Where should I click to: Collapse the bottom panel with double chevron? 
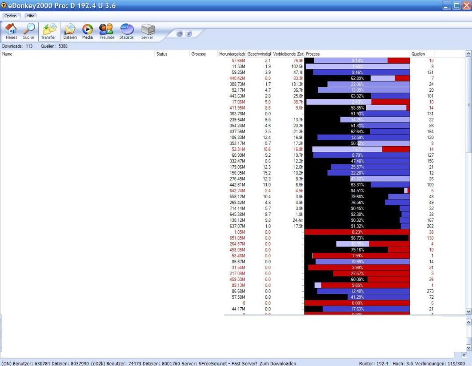464,355
